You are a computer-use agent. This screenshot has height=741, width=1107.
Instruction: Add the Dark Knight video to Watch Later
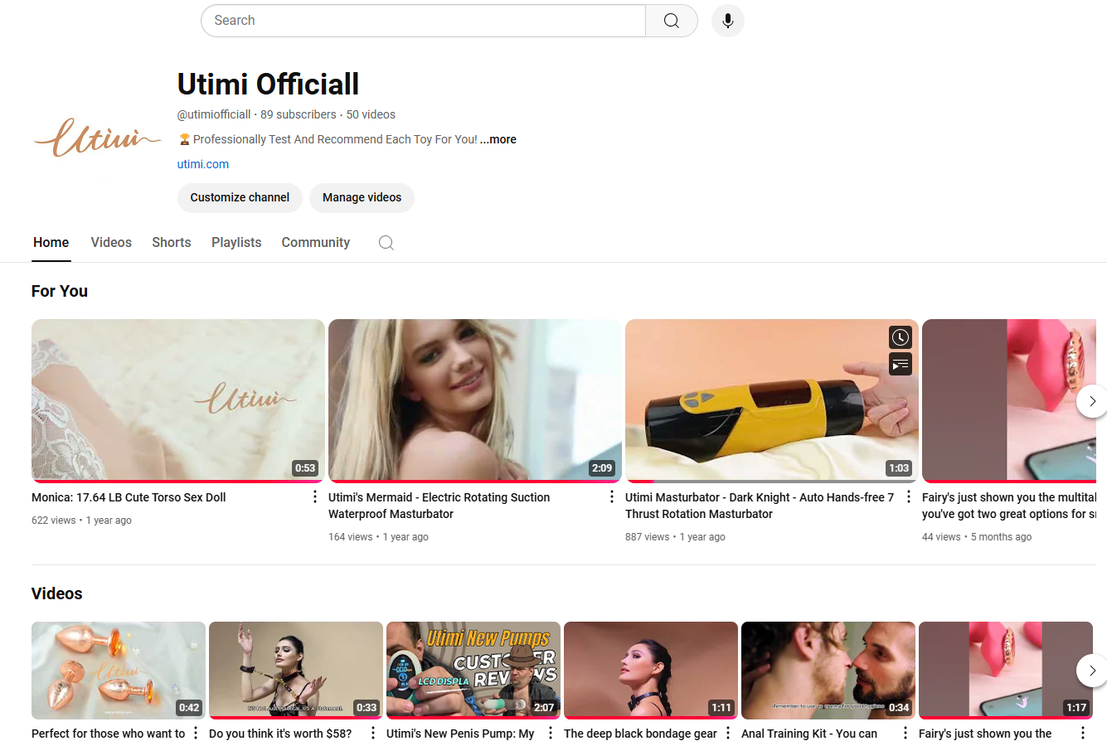pos(901,337)
